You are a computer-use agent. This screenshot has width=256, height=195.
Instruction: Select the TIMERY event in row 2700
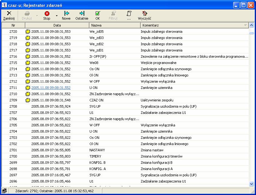click(95, 156)
